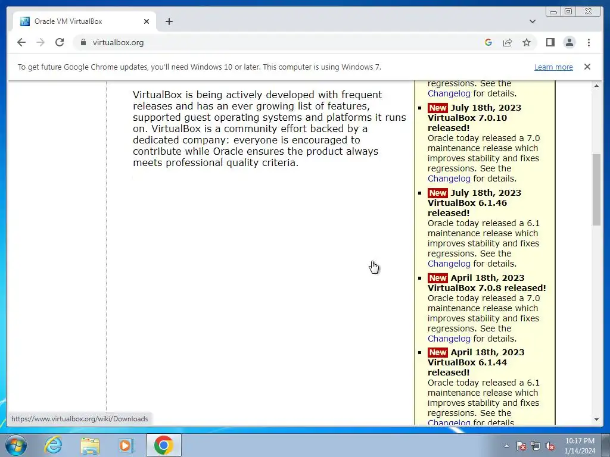View site information lock icon

[x=83, y=42]
